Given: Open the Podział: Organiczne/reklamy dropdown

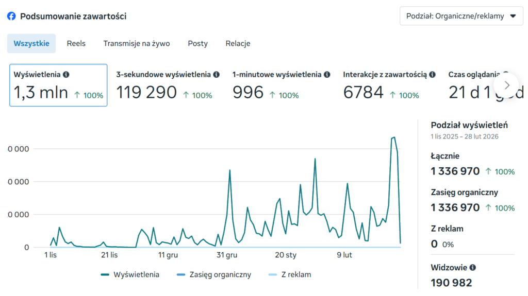Looking at the screenshot, I should (461, 16).
